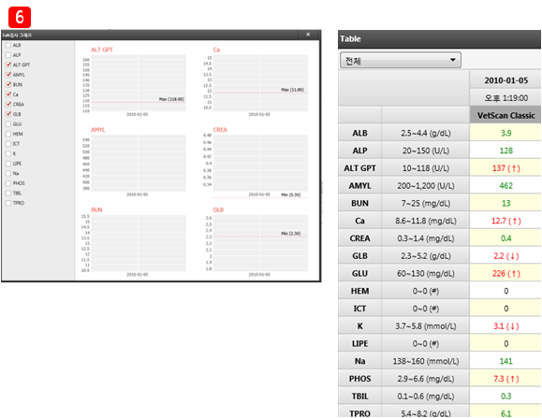
Task: Uncheck the GLB checkbox
Action: tap(8, 114)
